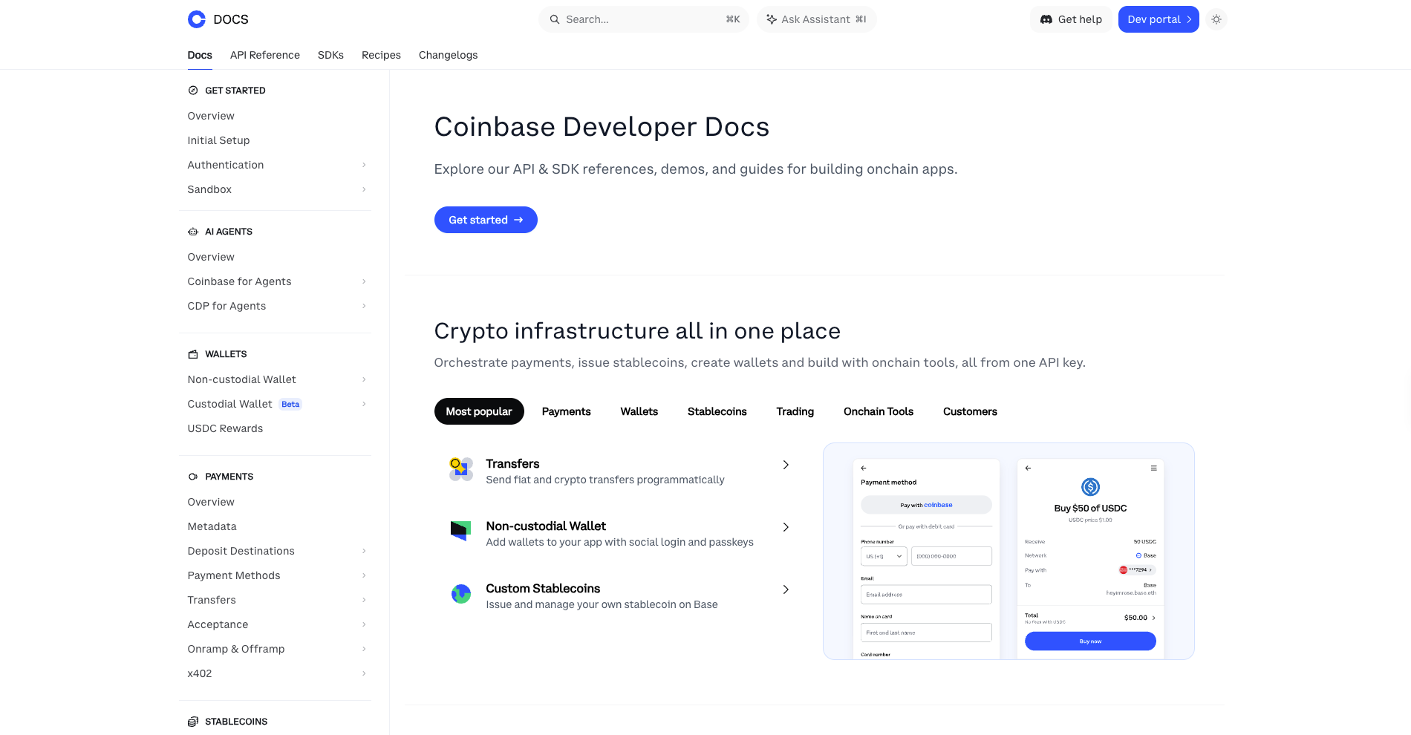Click the Stablecoins section icon
The height and width of the screenshot is (735, 1411).
tap(193, 722)
